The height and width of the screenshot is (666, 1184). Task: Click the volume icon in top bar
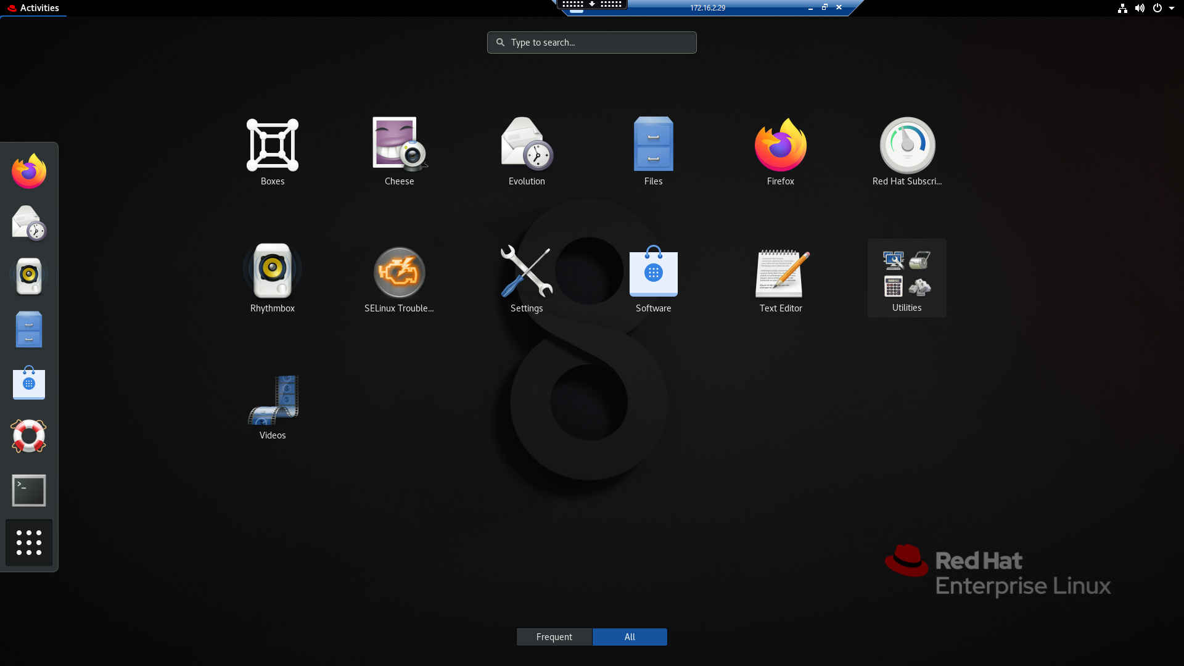pyautogui.click(x=1140, y=8)
